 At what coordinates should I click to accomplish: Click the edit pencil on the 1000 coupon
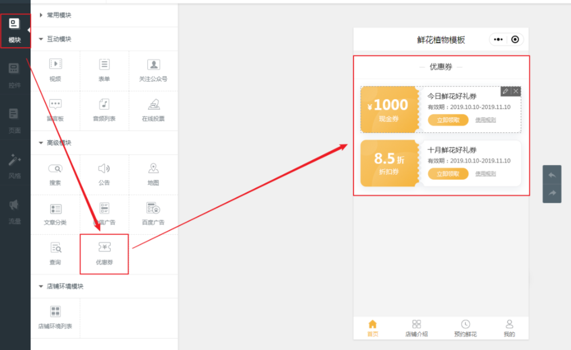[x=507, y=91]
